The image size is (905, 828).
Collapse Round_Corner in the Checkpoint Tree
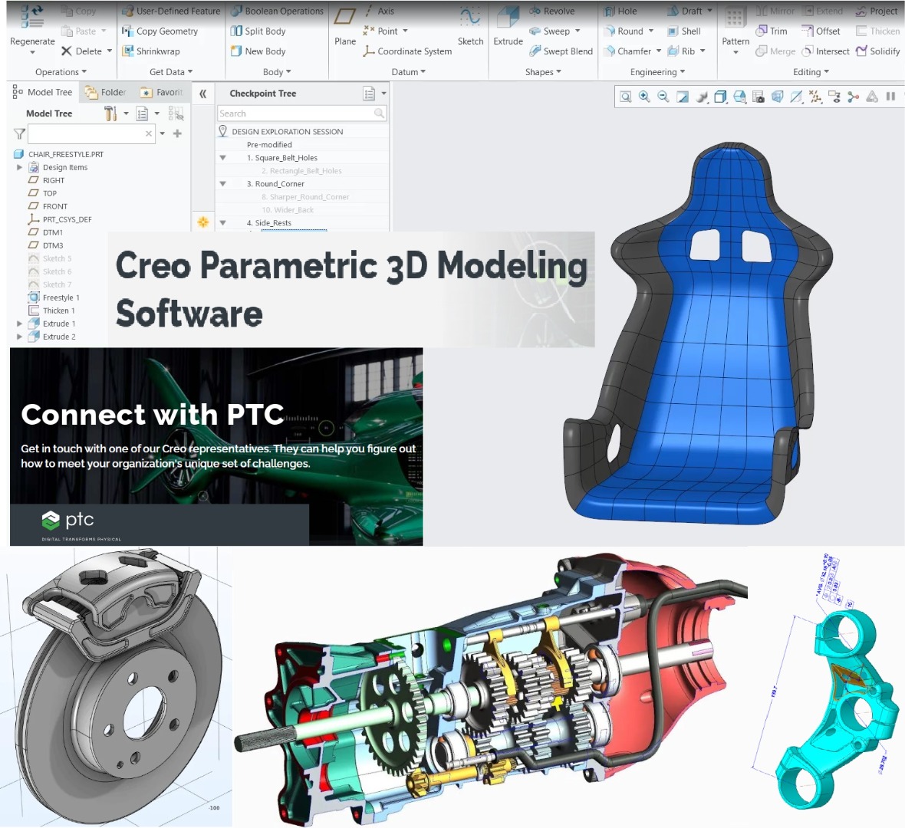(x=223, y=183)
